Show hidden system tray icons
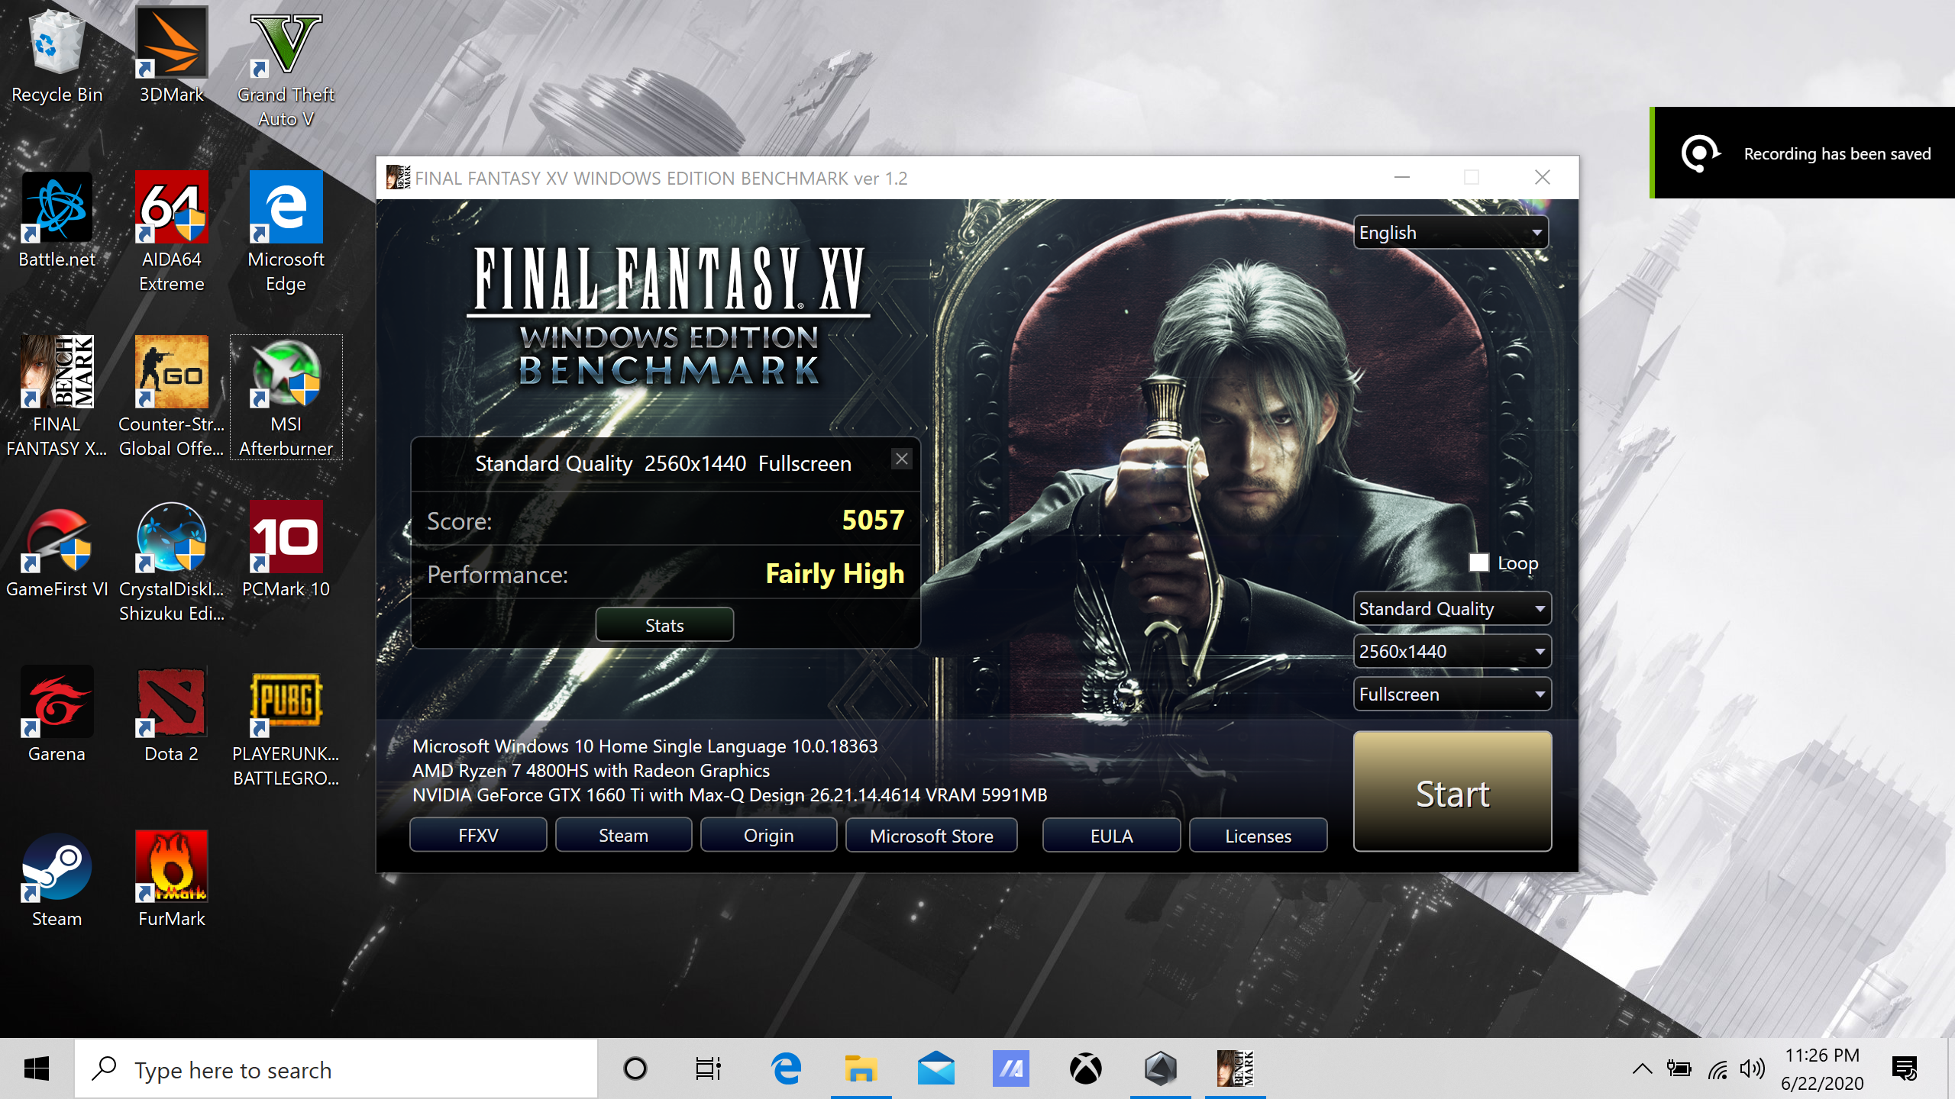This screenshot has width=1955, height=1099. (x=1642, y=1068)
